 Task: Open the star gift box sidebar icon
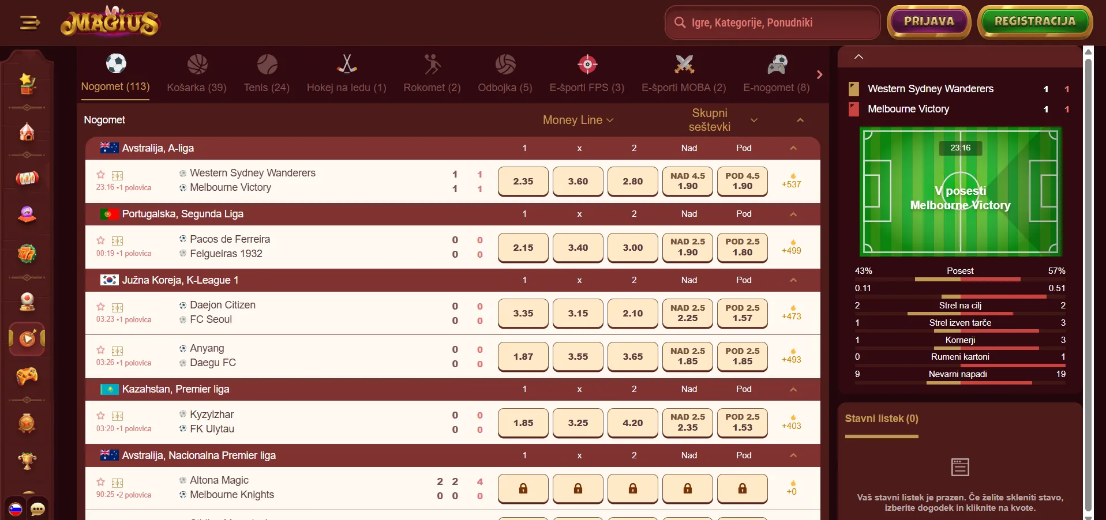pos(27,84)
